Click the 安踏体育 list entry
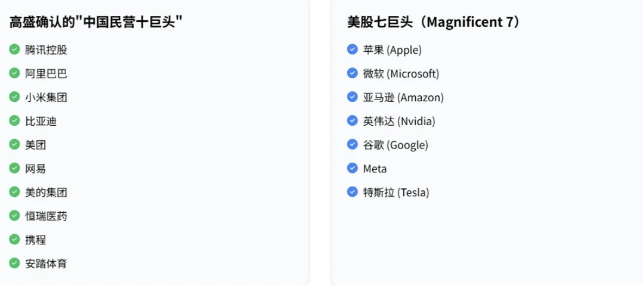This screenshot has height=285, width=643. click(46, 264)
